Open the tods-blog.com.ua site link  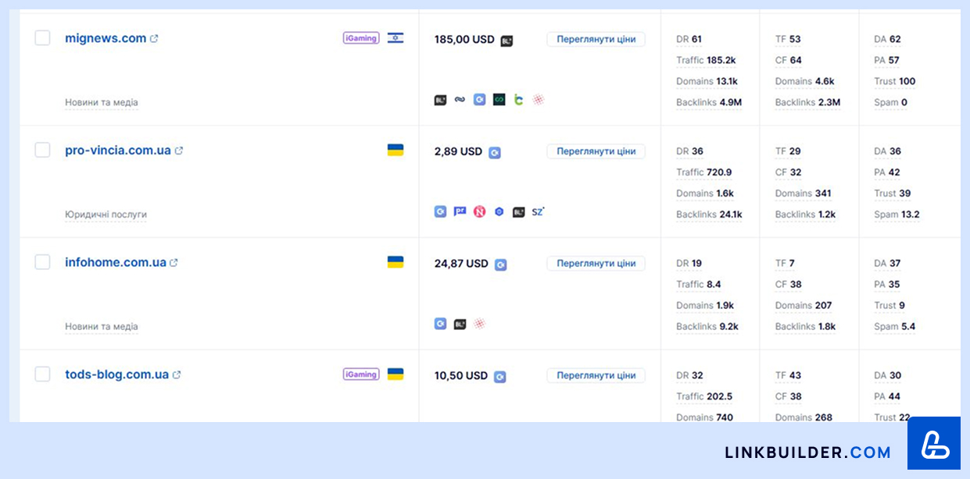116,374
